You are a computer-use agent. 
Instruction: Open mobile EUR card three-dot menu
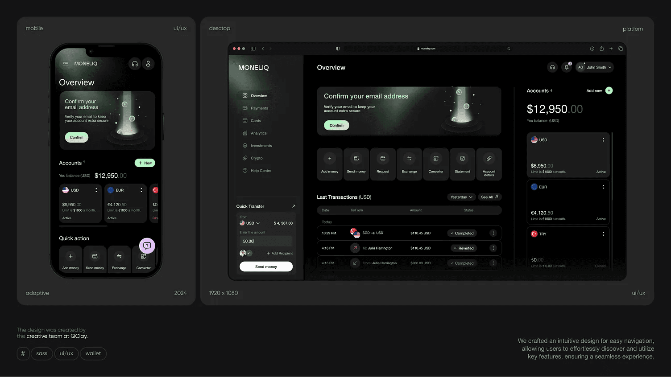pyautogui.click(x=141, y=190)
